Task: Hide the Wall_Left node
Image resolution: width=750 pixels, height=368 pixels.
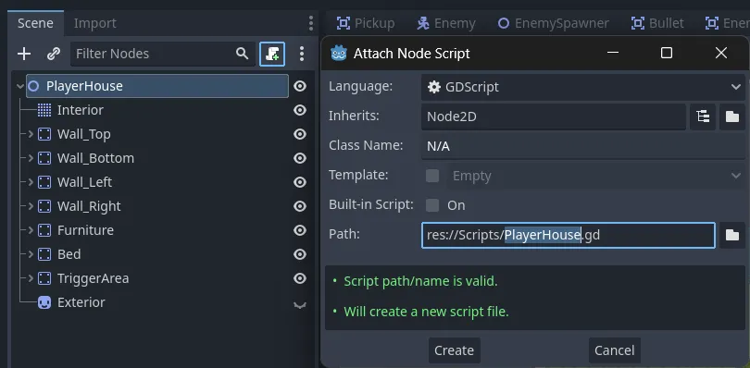Action: click(300, 182)
